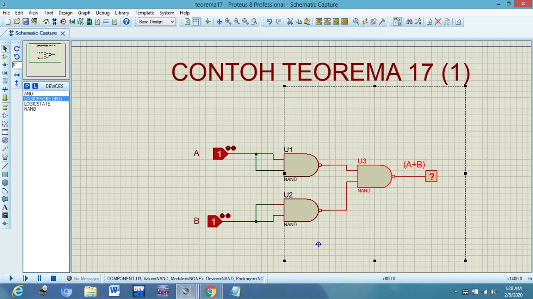Select the Device Pins Mode tool
Screen dimensions: 533x299
(5, 115)
